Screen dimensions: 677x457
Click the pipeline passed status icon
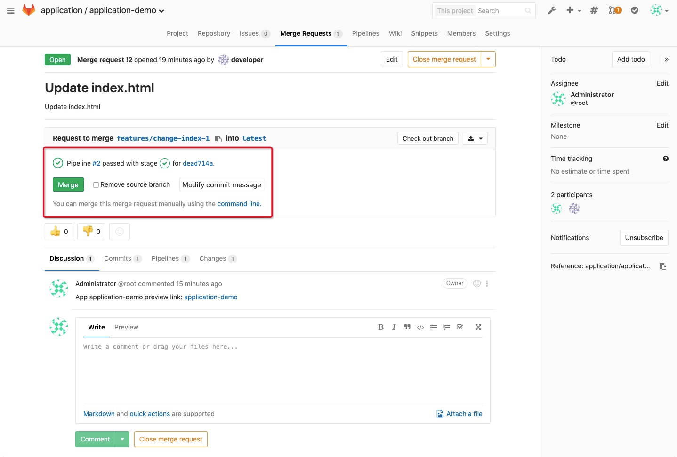pyautogui.click(x=58, y=163)
